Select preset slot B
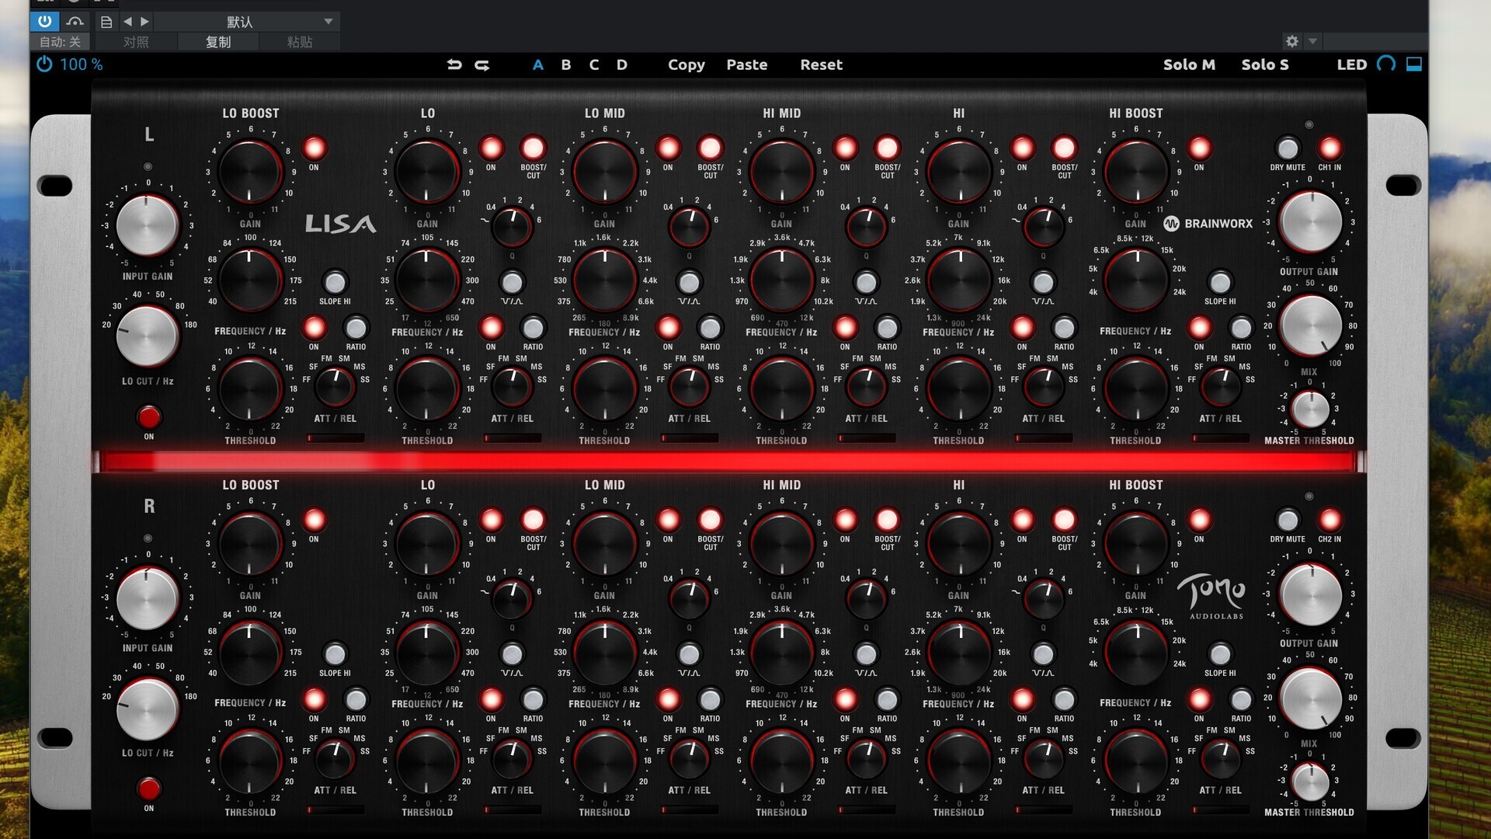The height and width of the screenshot is (839, 1491). (566, 64)
